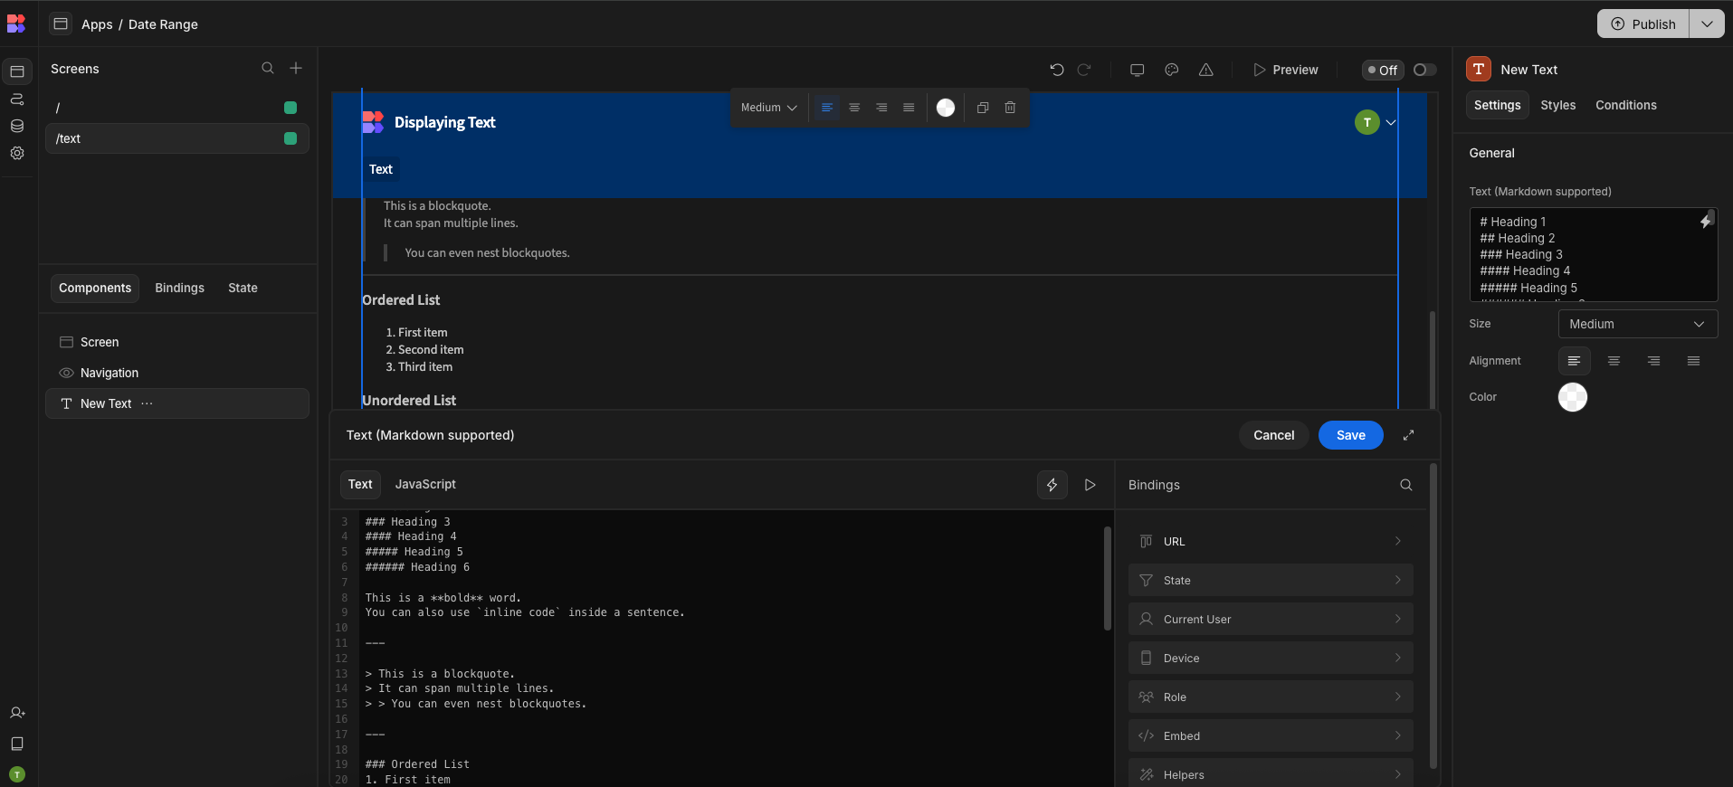Open the Publish dropdown arrow

pyautogui.click(x=1707, y=24)
